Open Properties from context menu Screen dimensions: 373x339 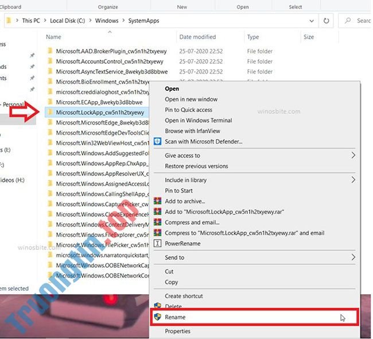pyautogui.click(x=177, y=331)
